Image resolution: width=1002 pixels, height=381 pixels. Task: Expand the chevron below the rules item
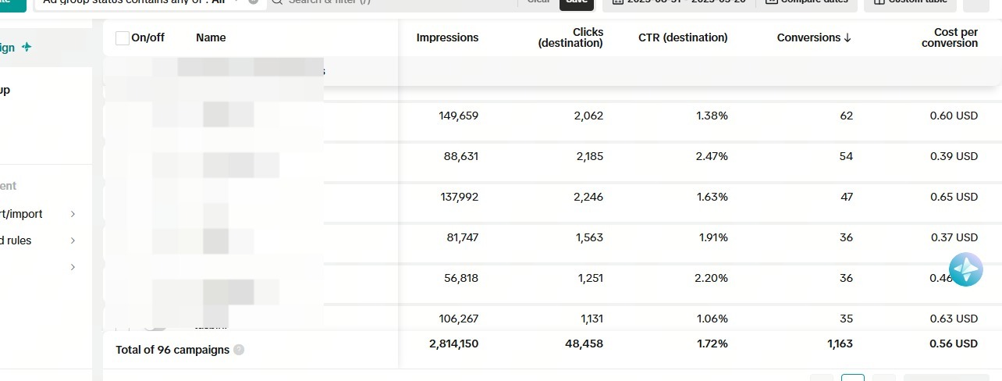click(73, 267)
